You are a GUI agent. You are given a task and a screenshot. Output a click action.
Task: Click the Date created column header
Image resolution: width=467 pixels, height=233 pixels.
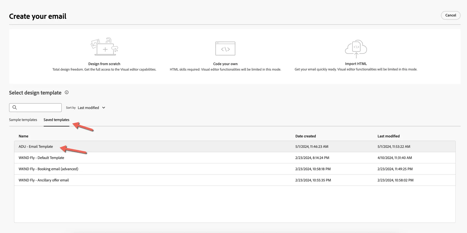point(306,136)
